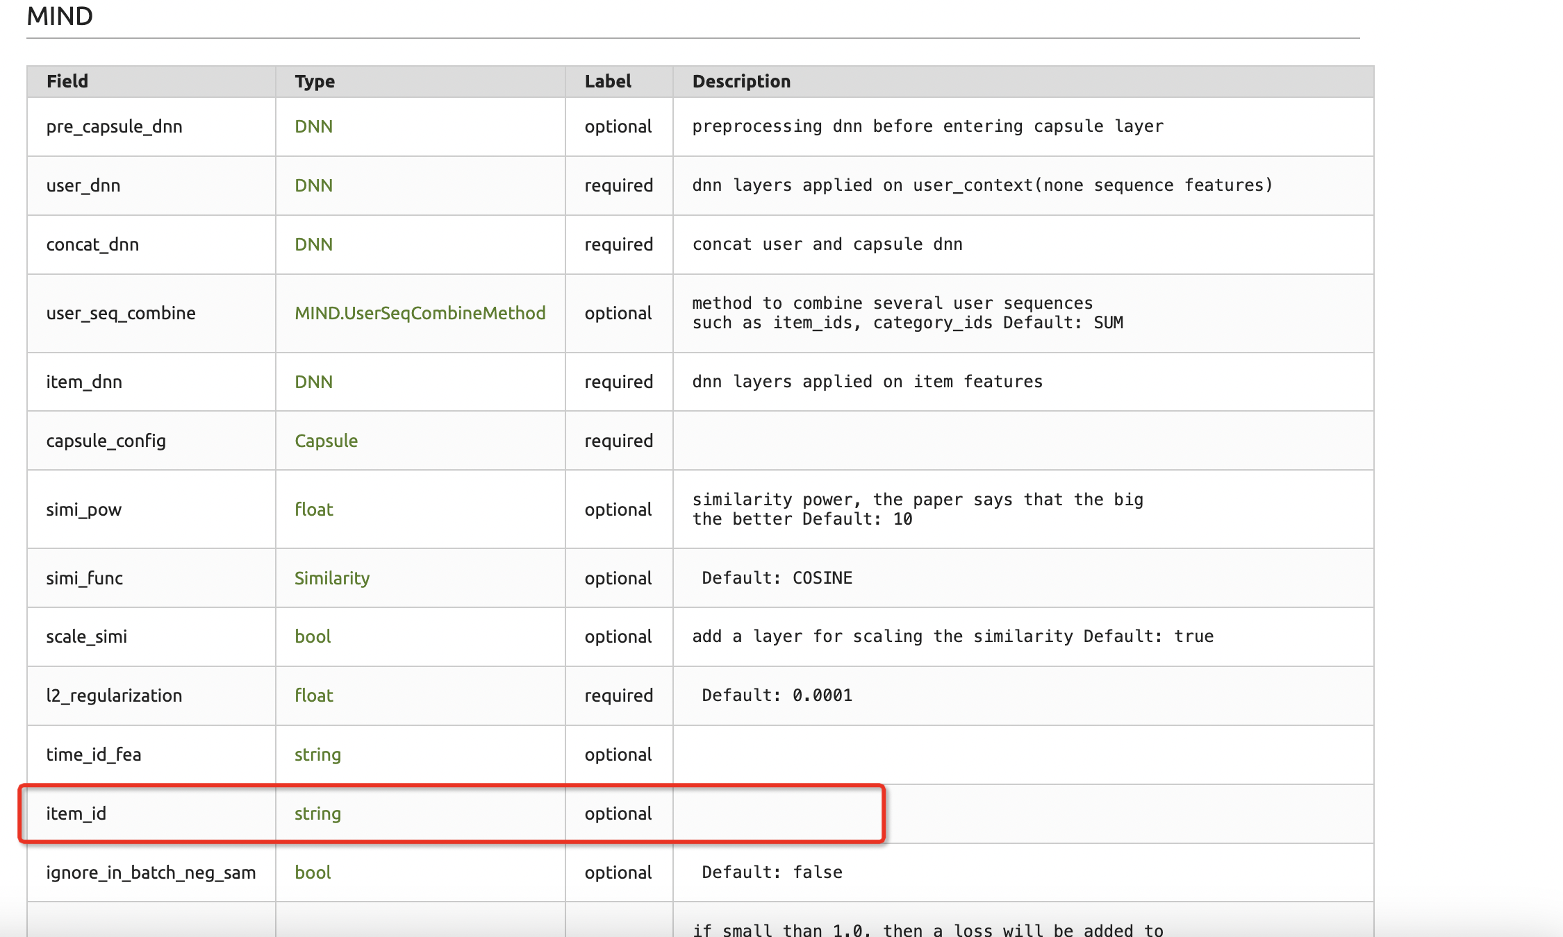Open the bool link for ignore_in_batch_neg_sam
Viewport: 1563px width, 937px height.
[x=313, y=872]
